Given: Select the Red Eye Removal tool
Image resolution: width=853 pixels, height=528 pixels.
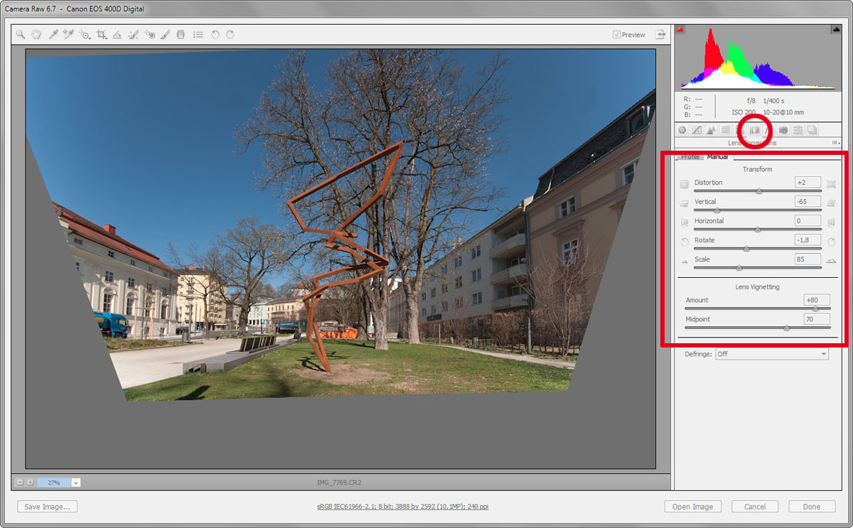Looking at the screenshot, I should 149,34.
